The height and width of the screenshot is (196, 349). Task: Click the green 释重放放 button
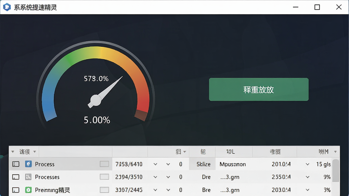point(259,89)
